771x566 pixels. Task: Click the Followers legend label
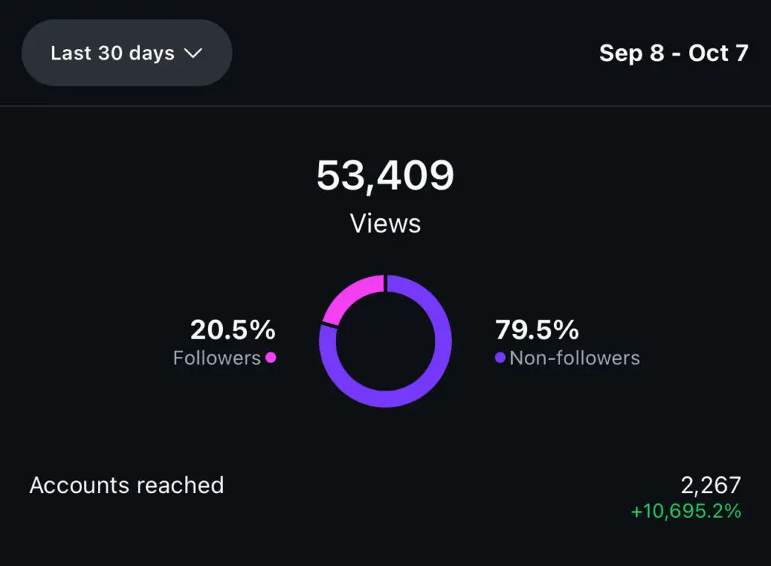coord(217,358)
